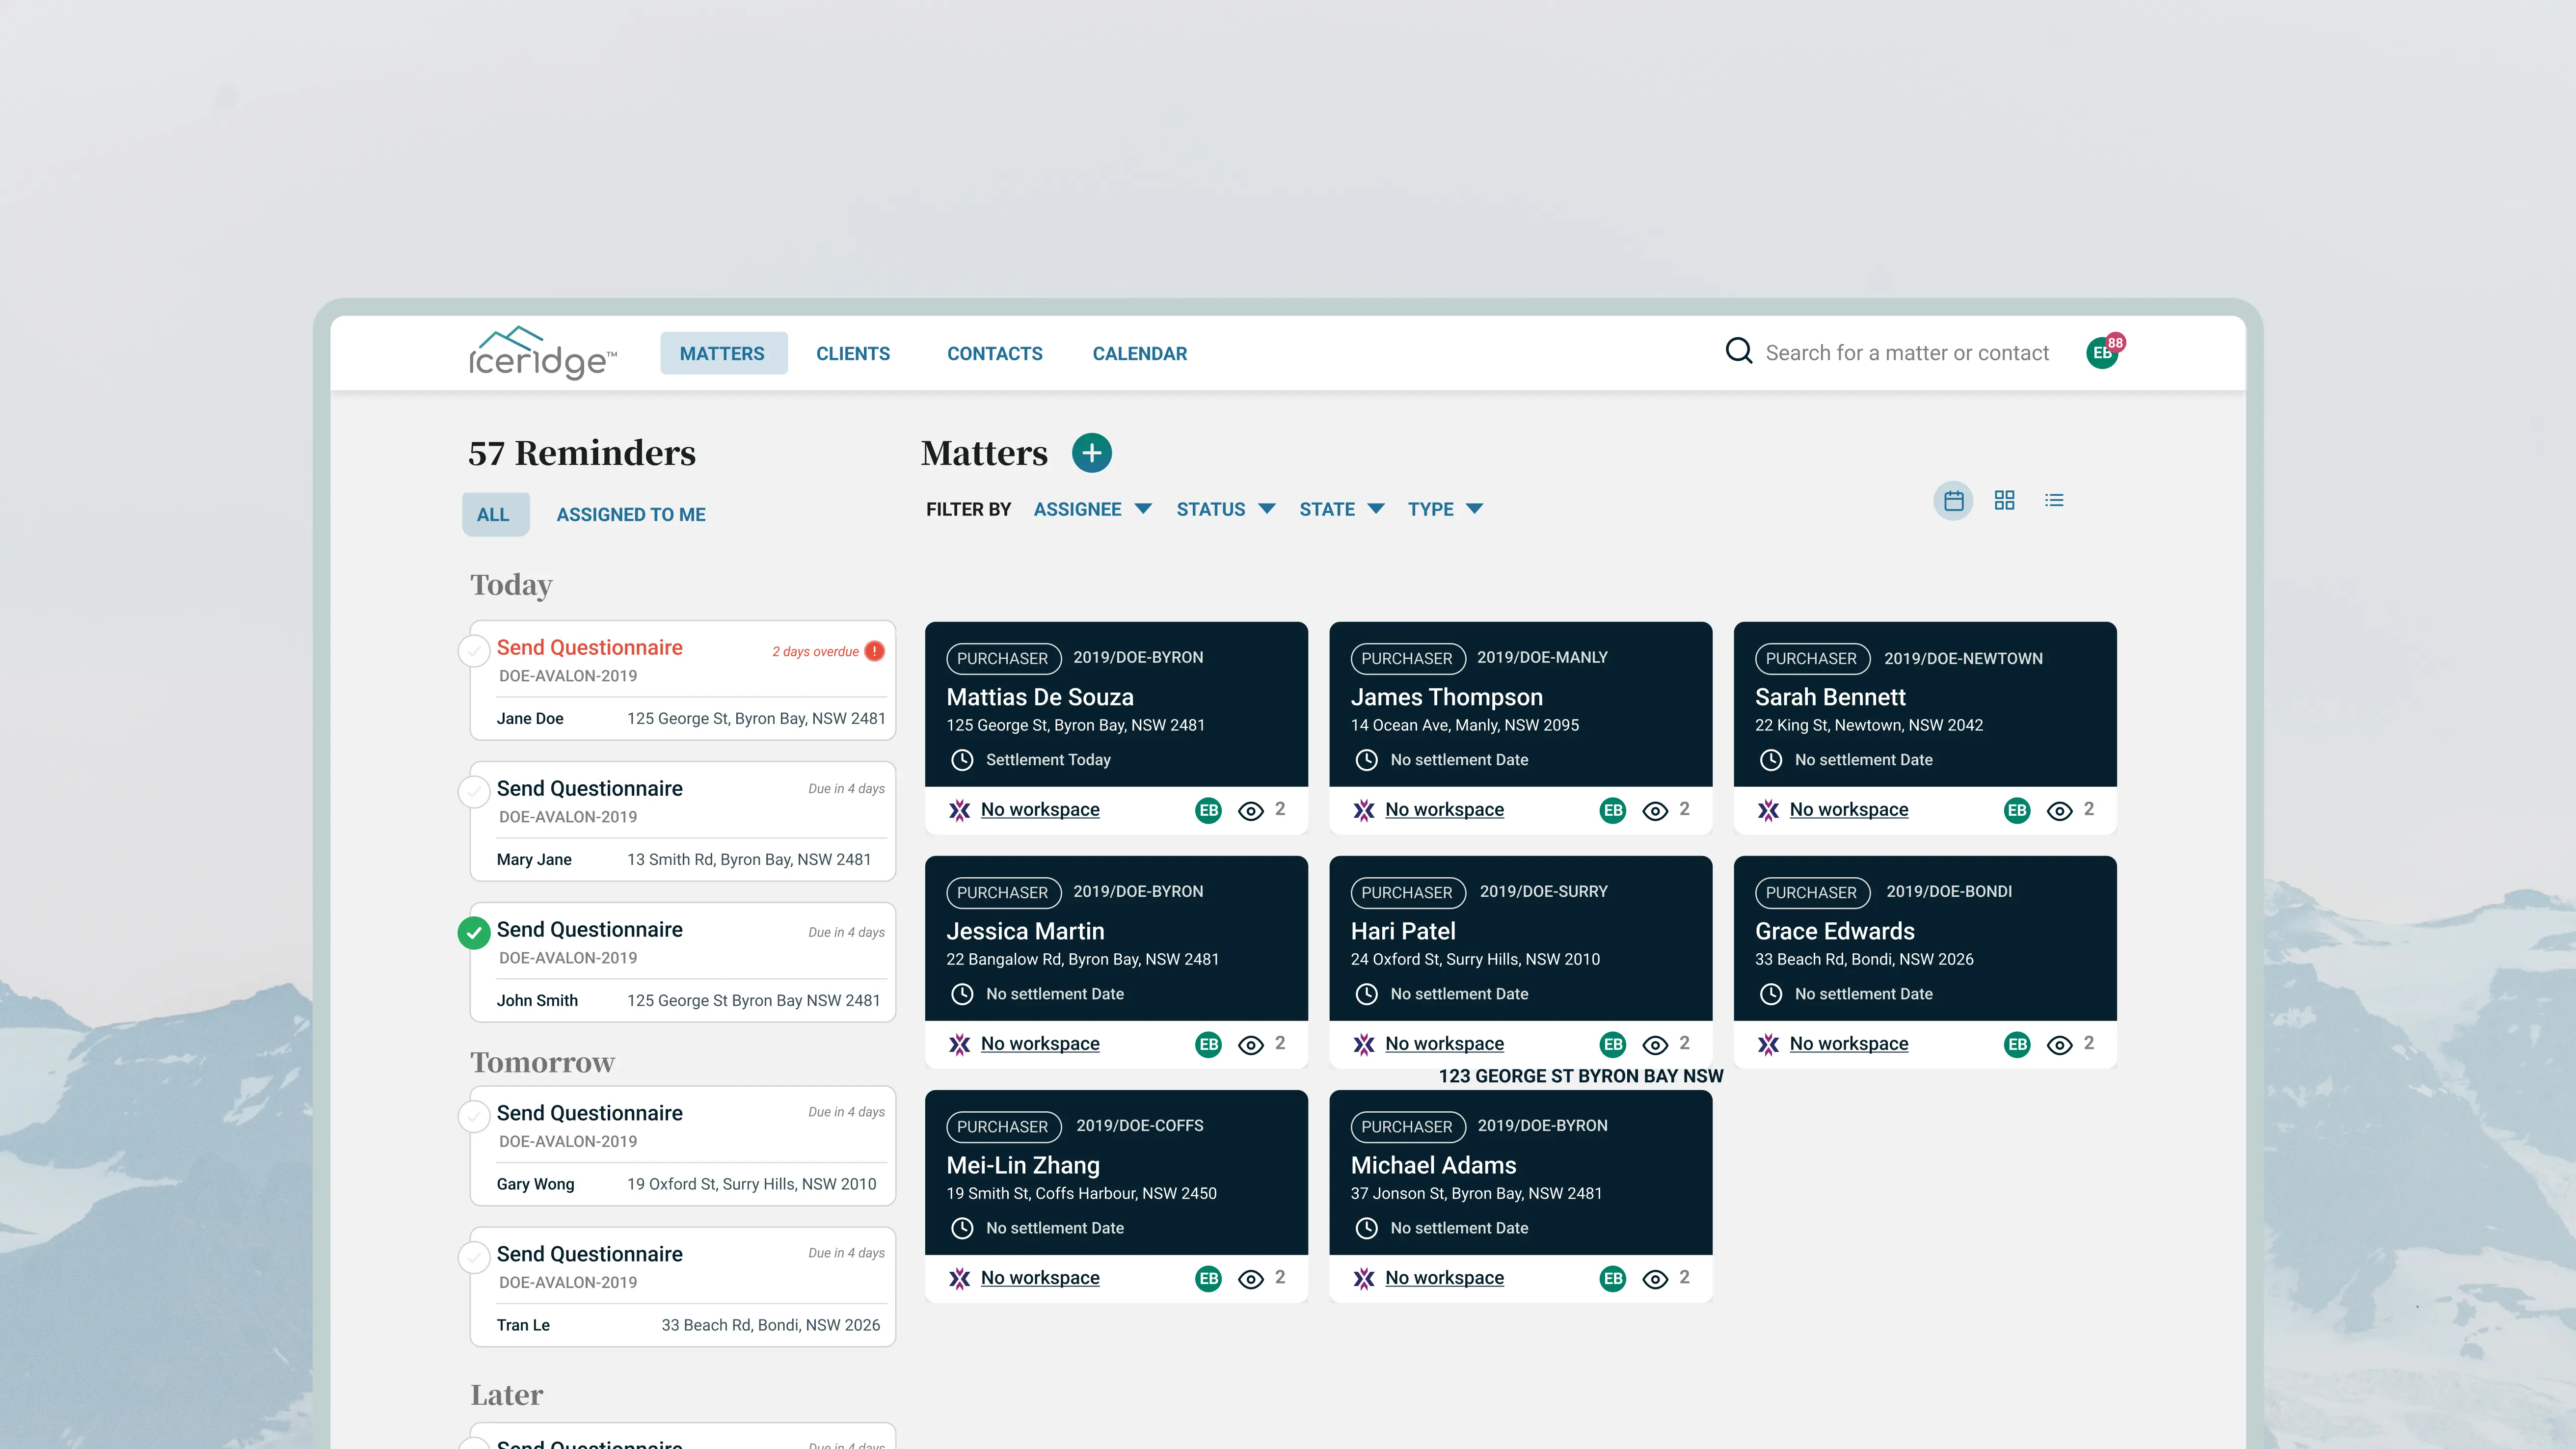Open the Type filter dropdown
This screenshot has height=1449, width=2576.
(x=1445, y=509)
